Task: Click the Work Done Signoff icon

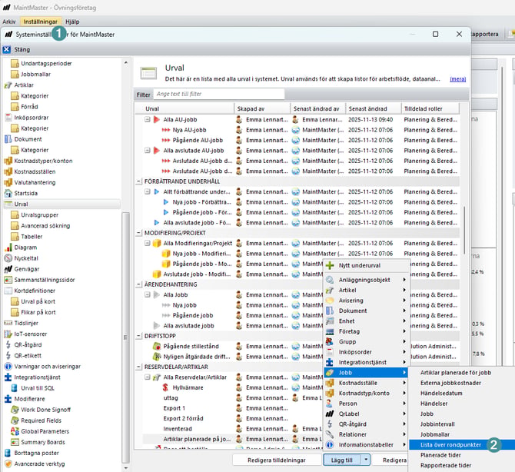Action: click(x=15, y=410)
